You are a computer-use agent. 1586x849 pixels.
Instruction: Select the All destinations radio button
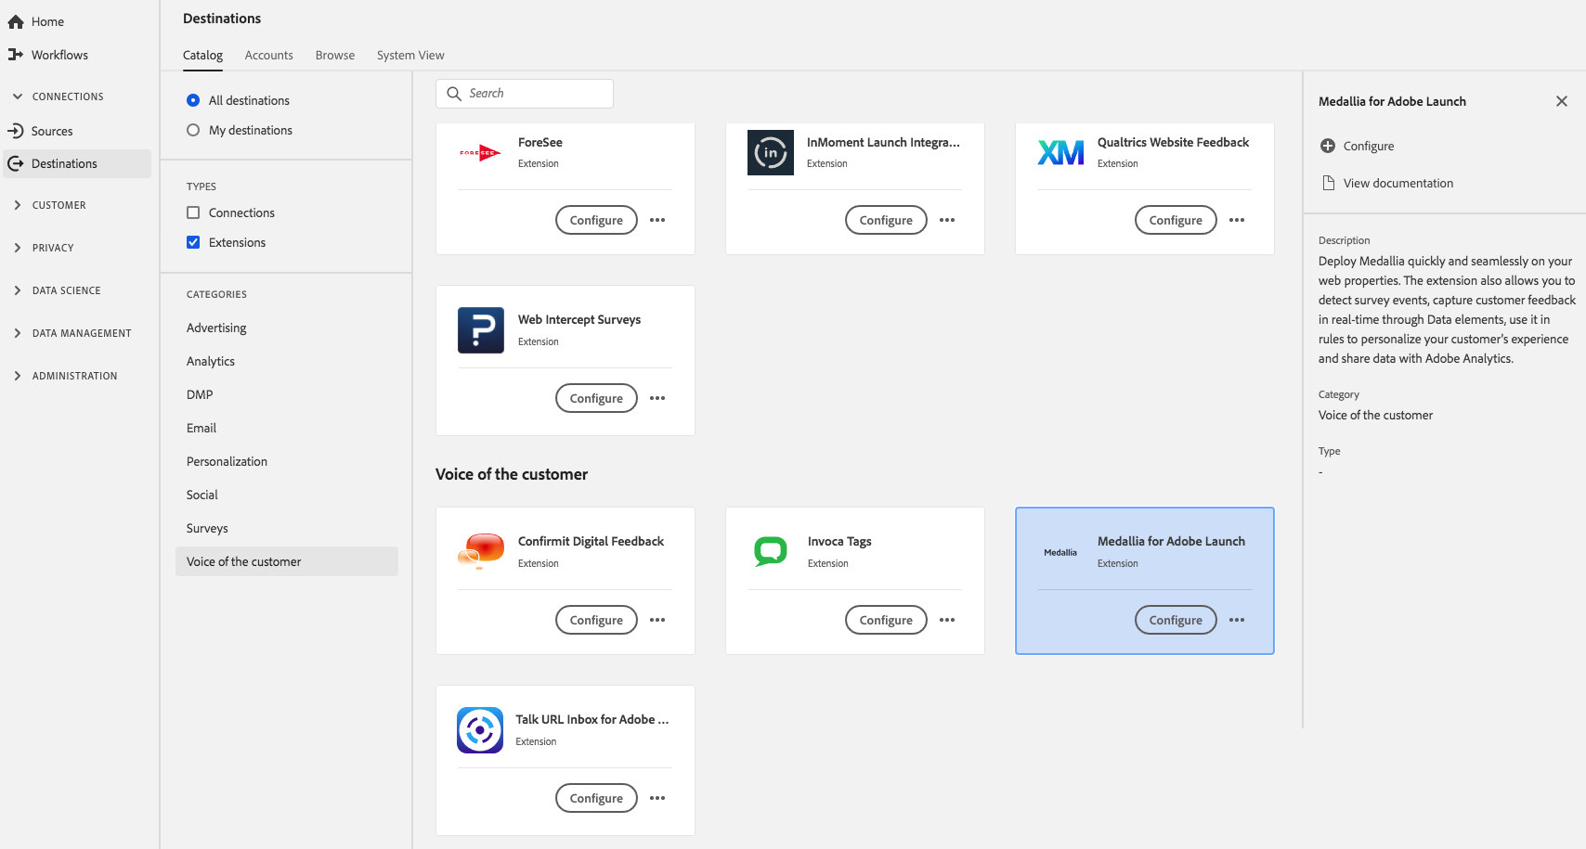pyautogui.click(x=193, y=100)
